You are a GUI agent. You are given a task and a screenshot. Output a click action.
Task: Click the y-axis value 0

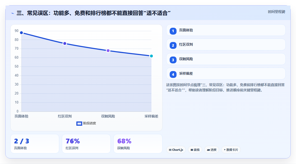click(x=17, y=111)
